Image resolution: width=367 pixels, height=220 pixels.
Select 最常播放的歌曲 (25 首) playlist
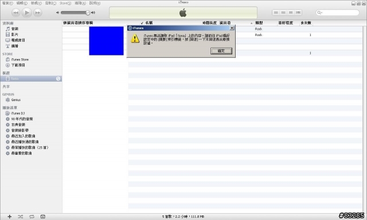click(30, 147)
